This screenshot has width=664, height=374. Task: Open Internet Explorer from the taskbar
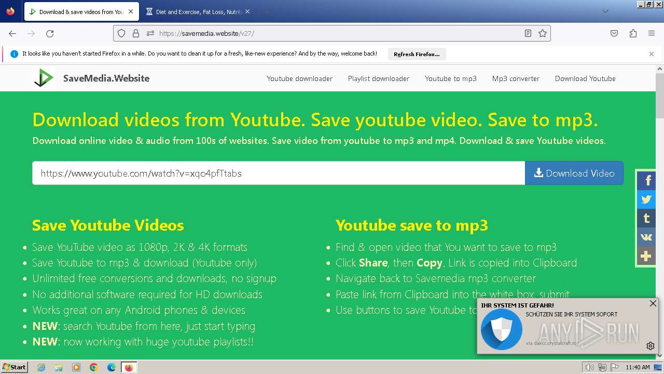click(x=41, y=367)
